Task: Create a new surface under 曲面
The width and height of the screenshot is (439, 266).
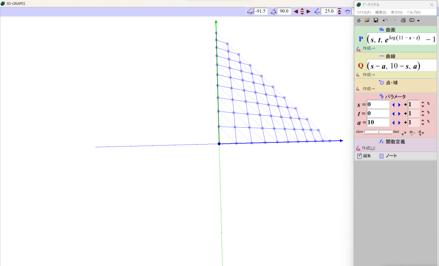Action: pos(366,48)
